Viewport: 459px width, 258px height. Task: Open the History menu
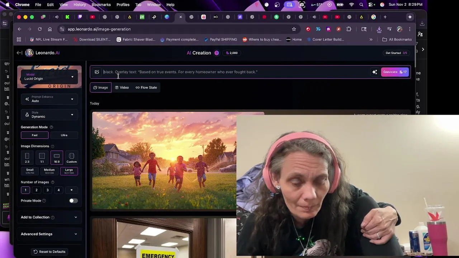tap(80, 5)
